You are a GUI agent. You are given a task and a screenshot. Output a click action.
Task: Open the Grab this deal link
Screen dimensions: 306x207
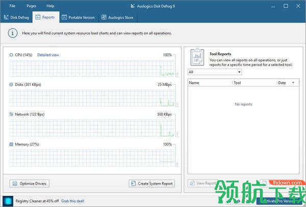(73, 201)
